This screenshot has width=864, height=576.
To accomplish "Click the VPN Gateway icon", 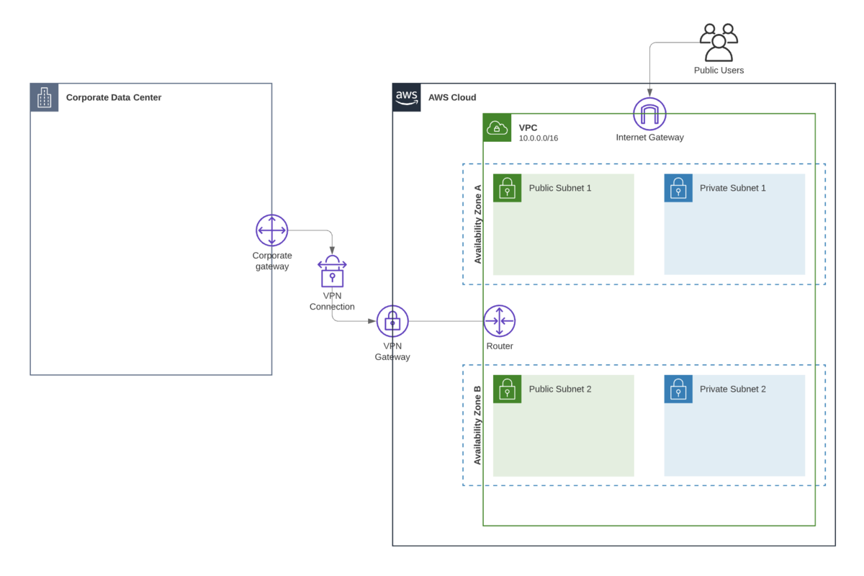I will 392,321.
